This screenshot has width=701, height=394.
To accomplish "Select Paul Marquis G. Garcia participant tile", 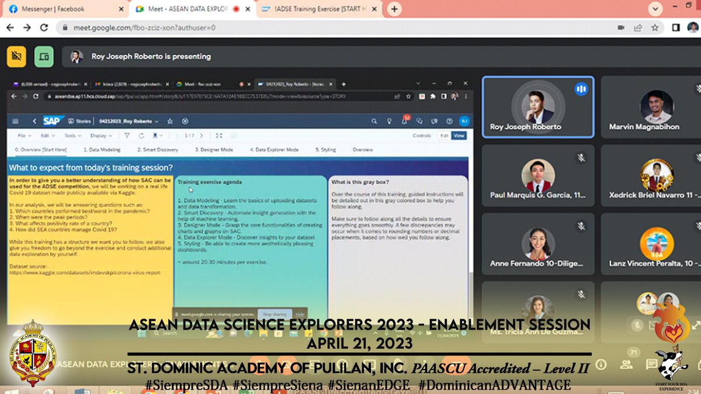I will pos(538,175).
